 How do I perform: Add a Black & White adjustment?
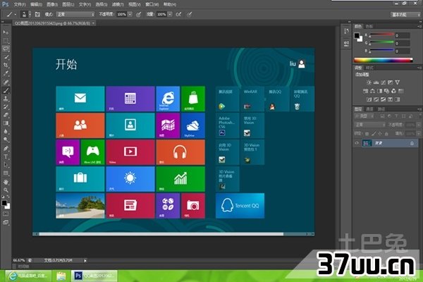click(379, 91)
